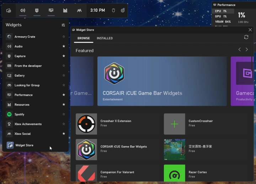This screenshot has width=256, height=184.
Task: Unfavorite the Audio widget star
Action: click(x=64, y=46)
